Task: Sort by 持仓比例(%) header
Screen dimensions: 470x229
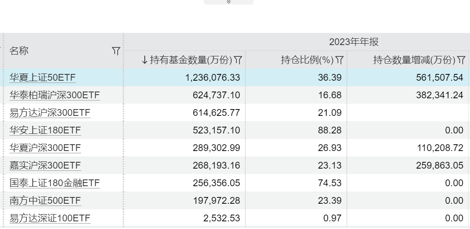Action: (307, 60)
